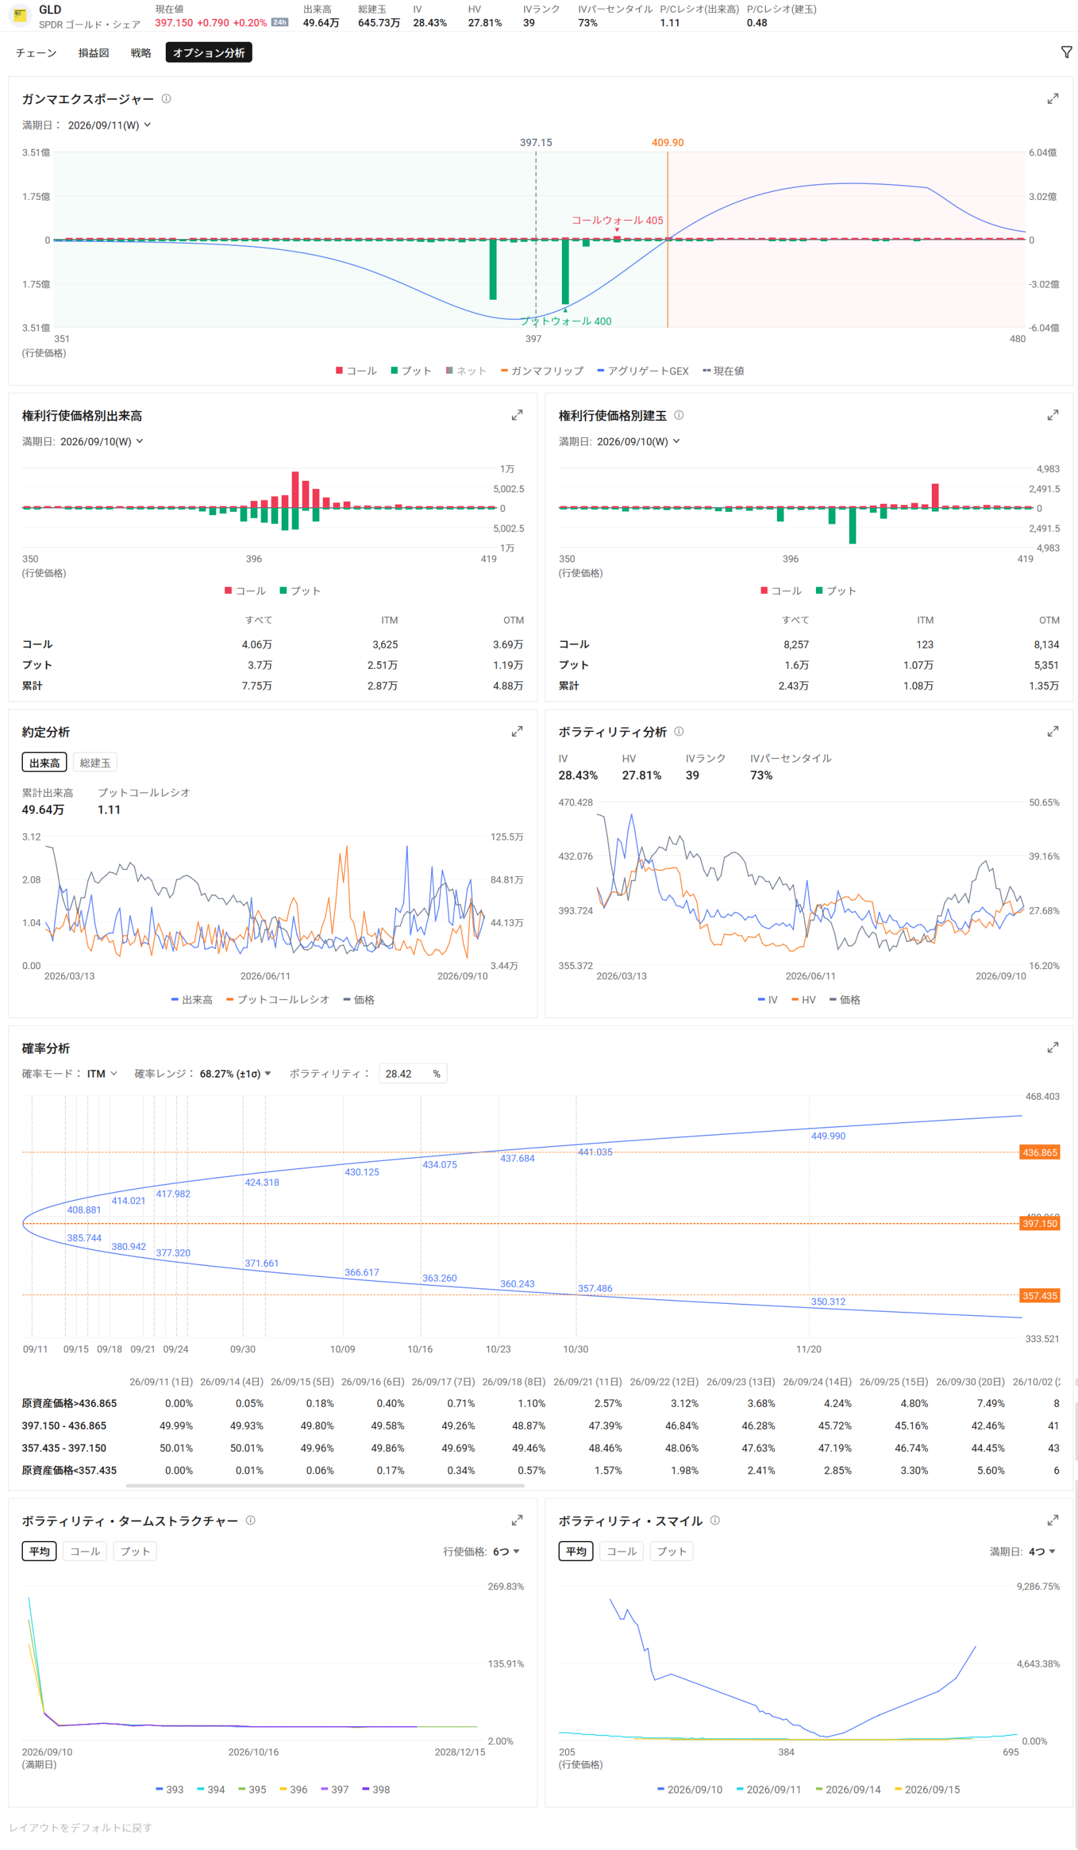Click レイアウトをデフォルトに戻す link
The height and width of the screenshot is (1850, 1078).
(x=80, y=1827)
